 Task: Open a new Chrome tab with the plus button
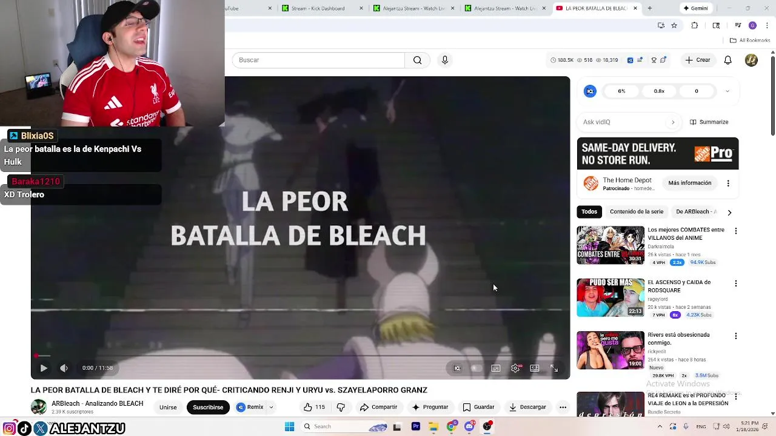click(x=649, y=8)
